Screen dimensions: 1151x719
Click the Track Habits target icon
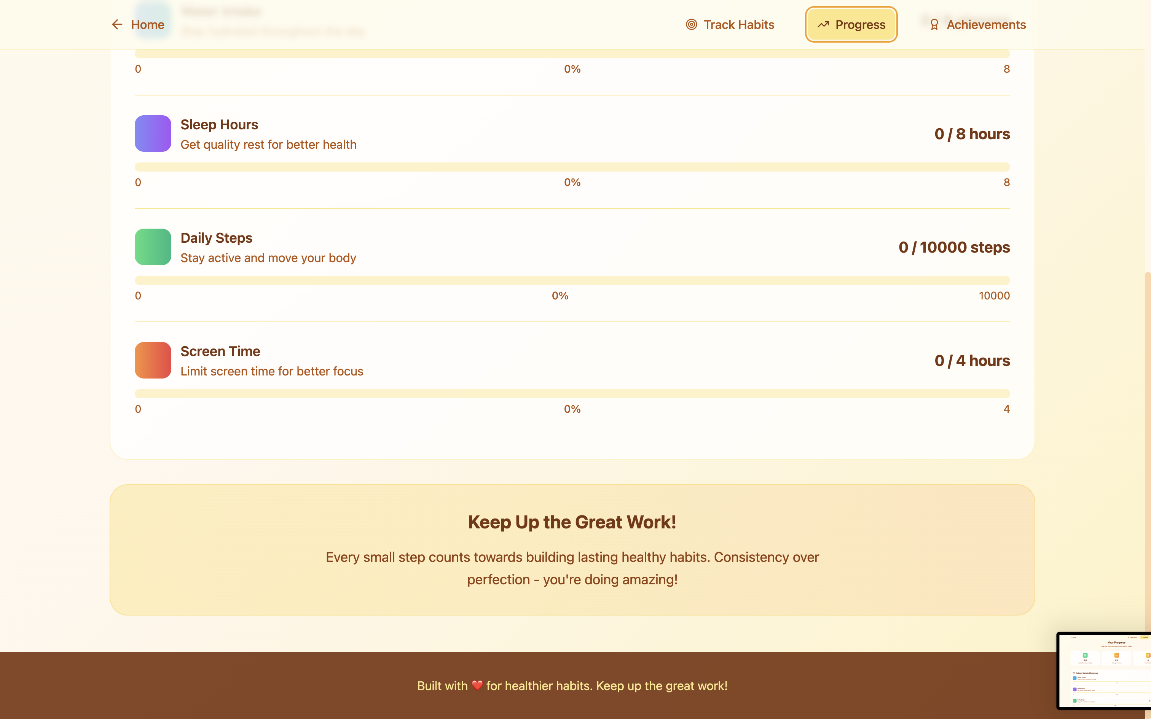[x=691, y=25]
